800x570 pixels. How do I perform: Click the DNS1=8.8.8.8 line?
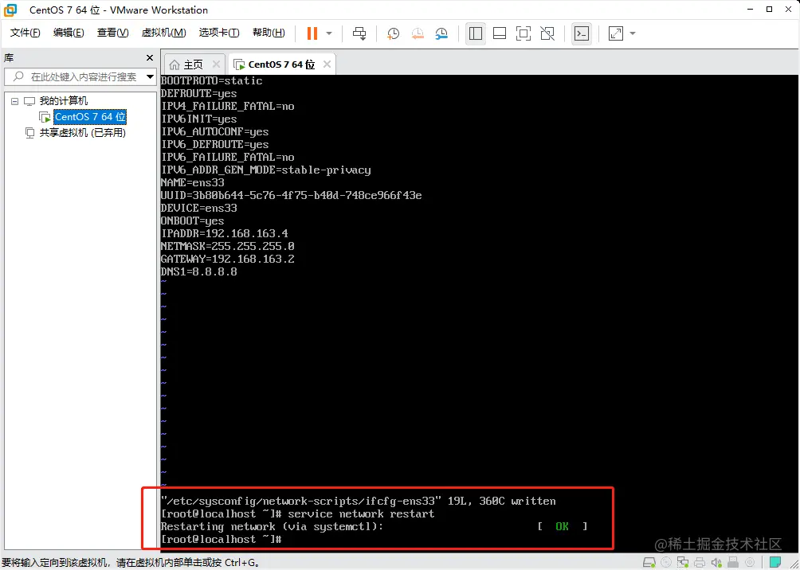click(x=199, y=271)
